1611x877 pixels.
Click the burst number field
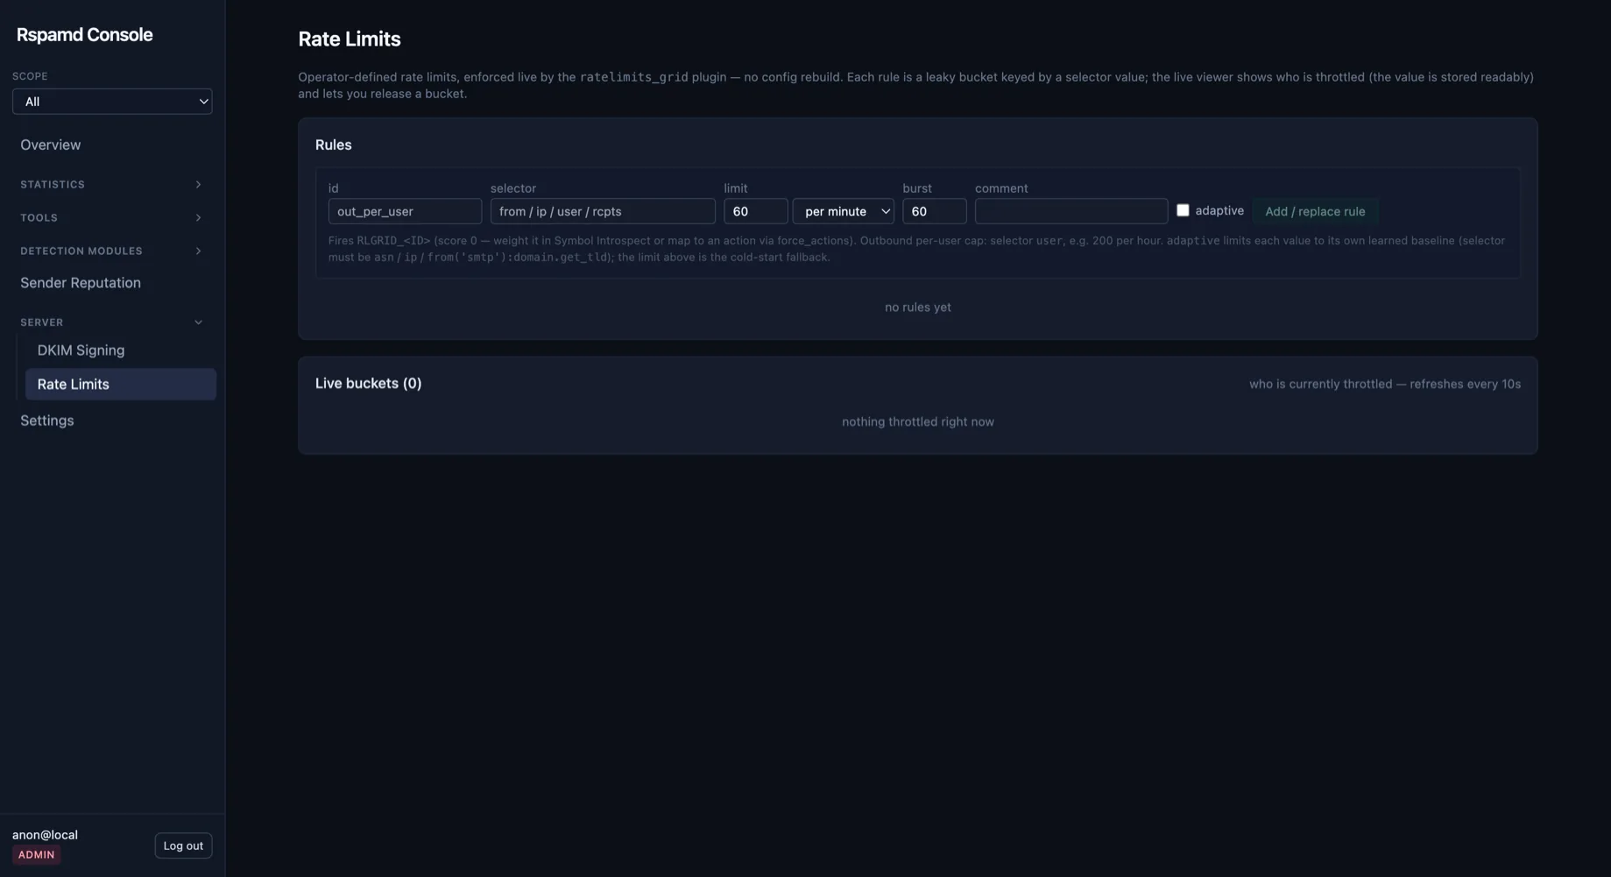[x=935, y=211]
